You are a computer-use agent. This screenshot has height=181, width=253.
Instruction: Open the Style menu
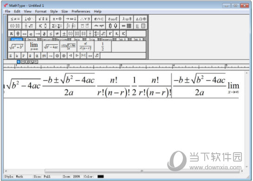click(x=54, y=11)
